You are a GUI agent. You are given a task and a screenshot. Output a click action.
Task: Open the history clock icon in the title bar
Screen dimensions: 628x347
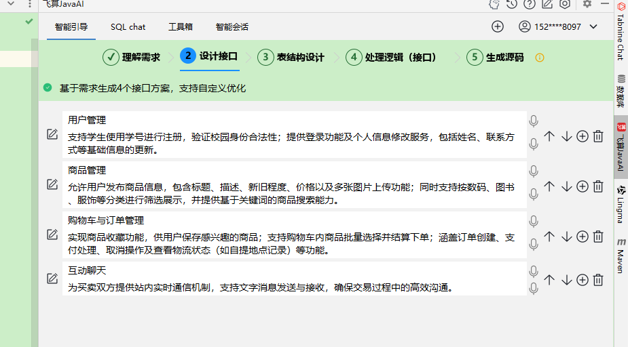511,4
